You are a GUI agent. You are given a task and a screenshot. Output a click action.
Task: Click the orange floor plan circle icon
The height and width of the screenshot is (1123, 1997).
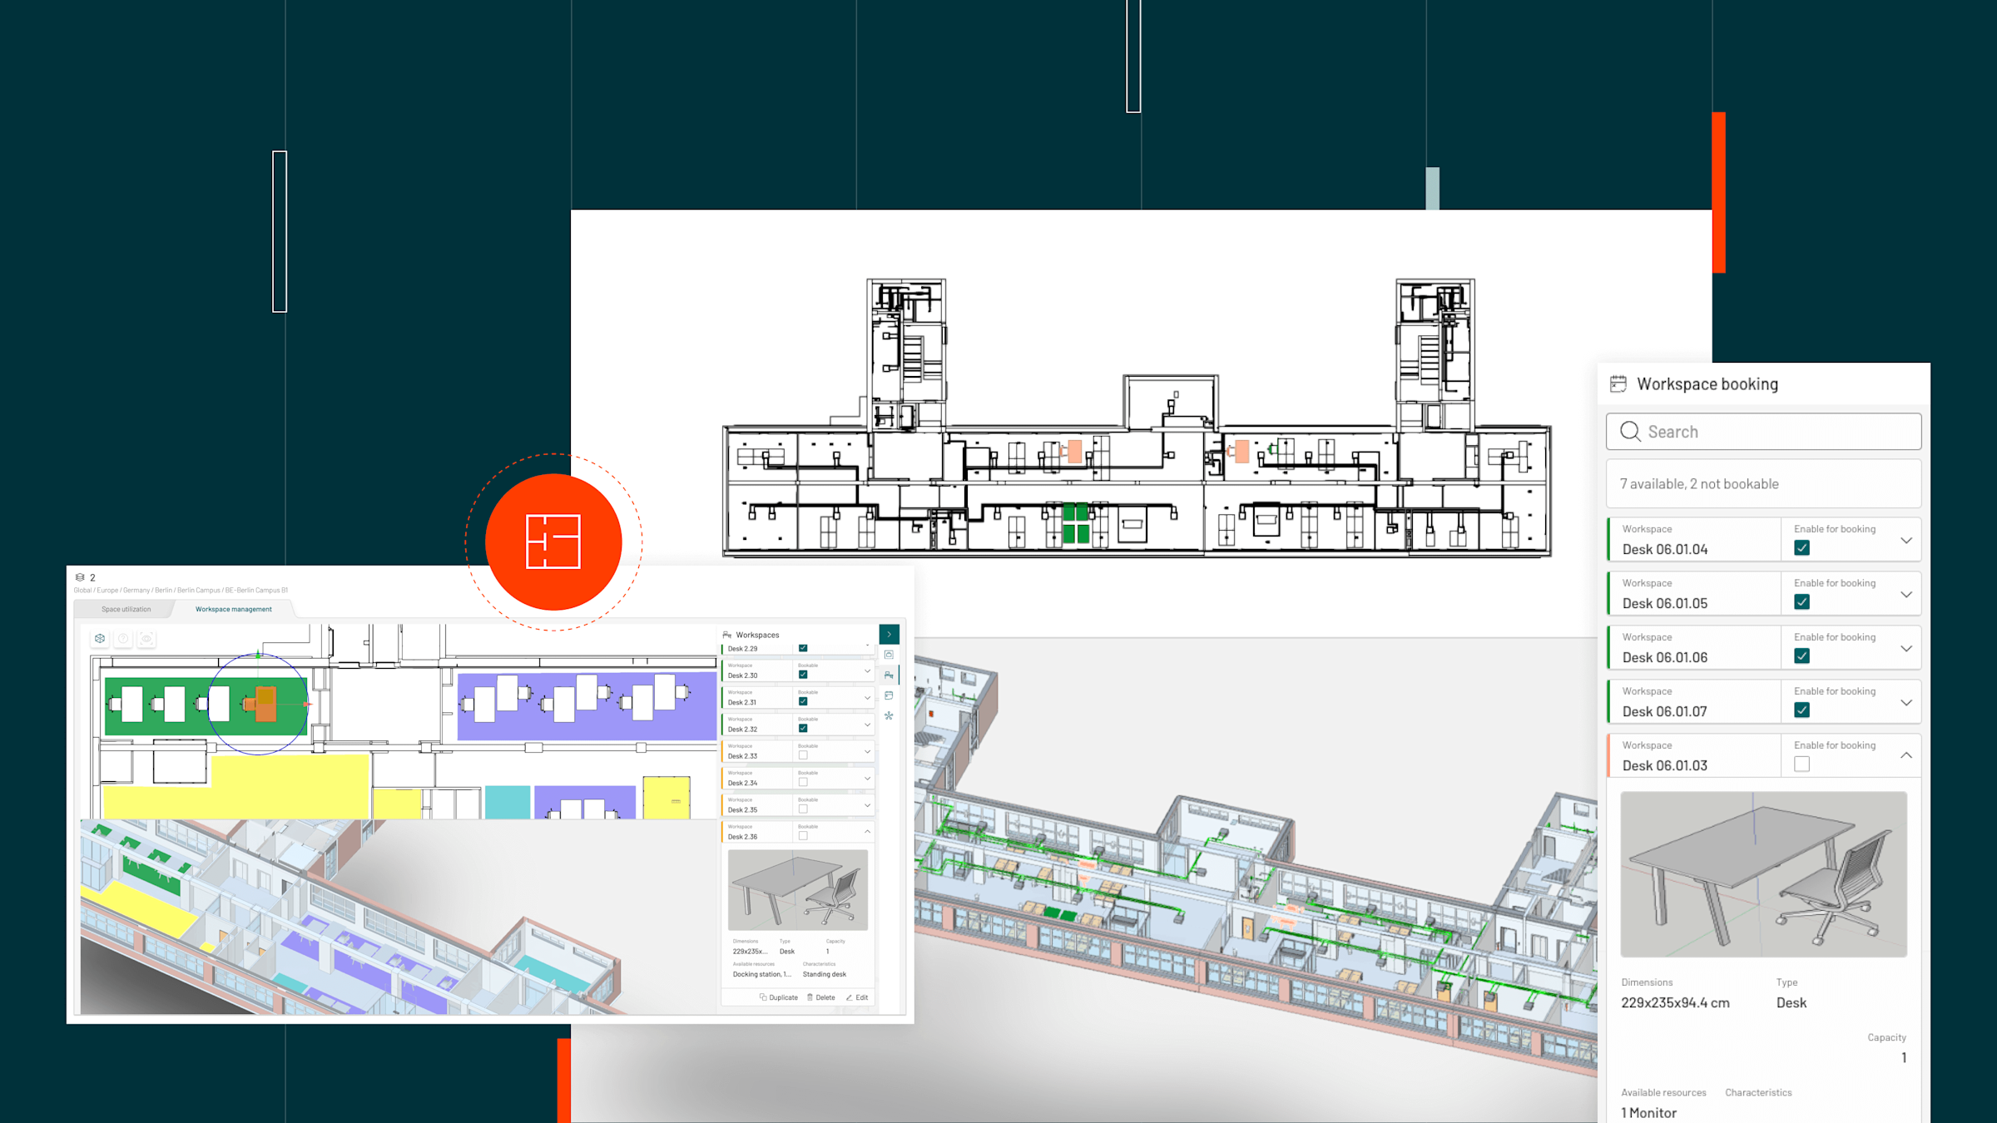pyautogui.click(x=553, y=542)
